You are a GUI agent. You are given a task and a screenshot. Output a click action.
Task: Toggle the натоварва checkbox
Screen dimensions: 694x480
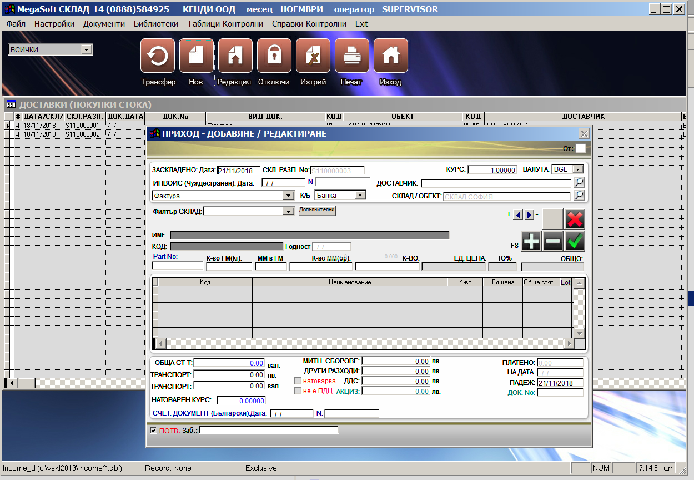(298, 381)
